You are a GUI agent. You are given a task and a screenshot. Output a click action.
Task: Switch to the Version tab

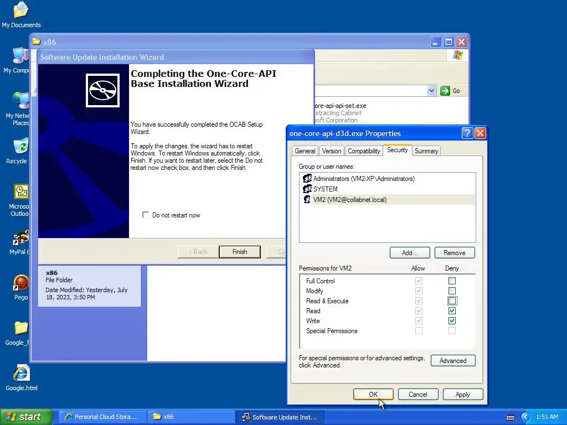point(332,151)
